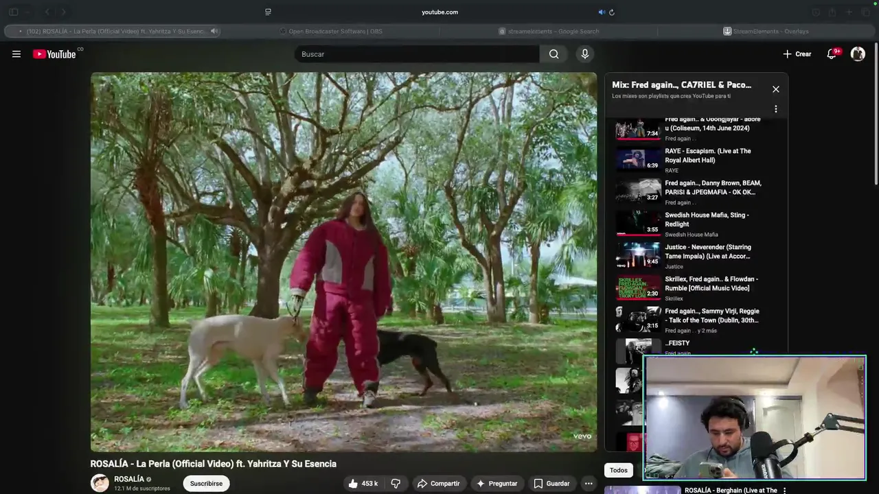Viewport: 879px width, 494px height.
Task: Click the video player to pause
Action: click(344, 262)
